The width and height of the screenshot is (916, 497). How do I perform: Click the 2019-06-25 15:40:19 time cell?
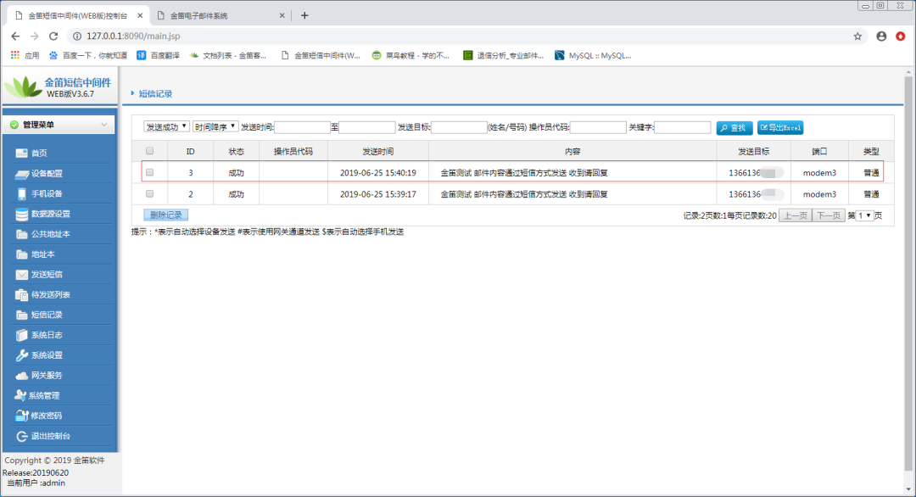(378, 173)
